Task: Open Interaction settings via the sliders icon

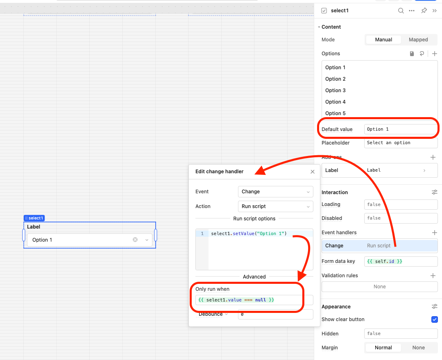Action: [434, 192]
